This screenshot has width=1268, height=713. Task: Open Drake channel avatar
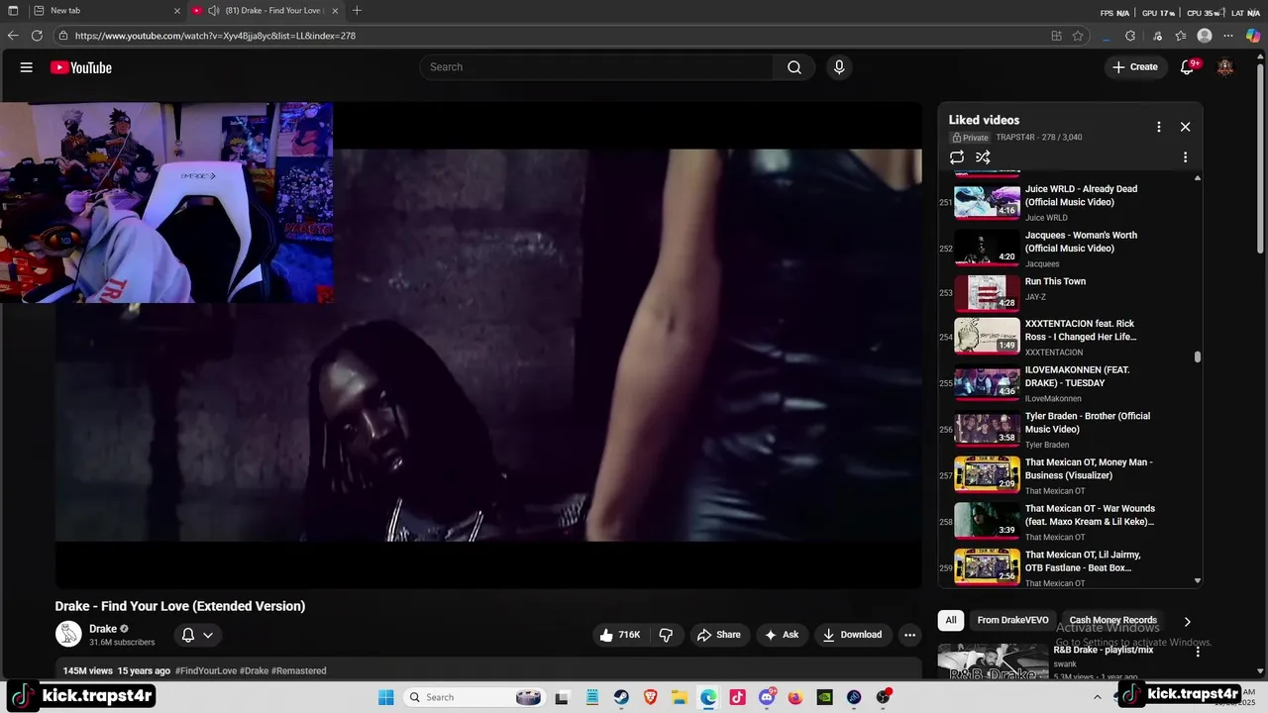pyautogui.click(x=68, y=635)
